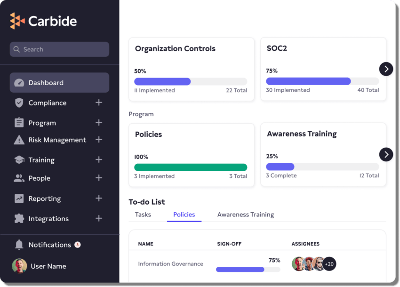The height and width of the screenshot is (287, 400).
Task: Click the Awareness Training card chevron
Action: click(x=386, y=154)
